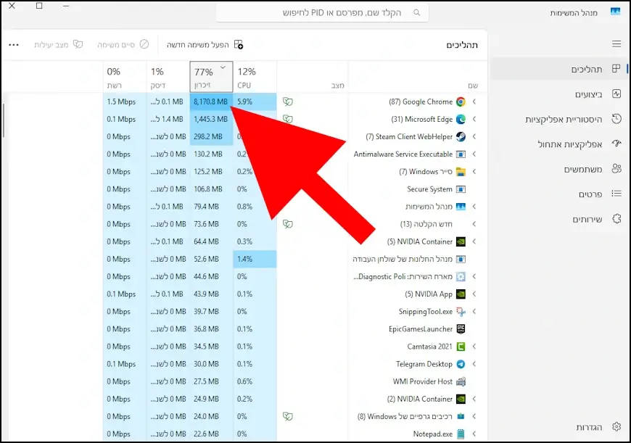Click the Antimalware Service Executable icon
Screen dimensions: 631x443
461,154
